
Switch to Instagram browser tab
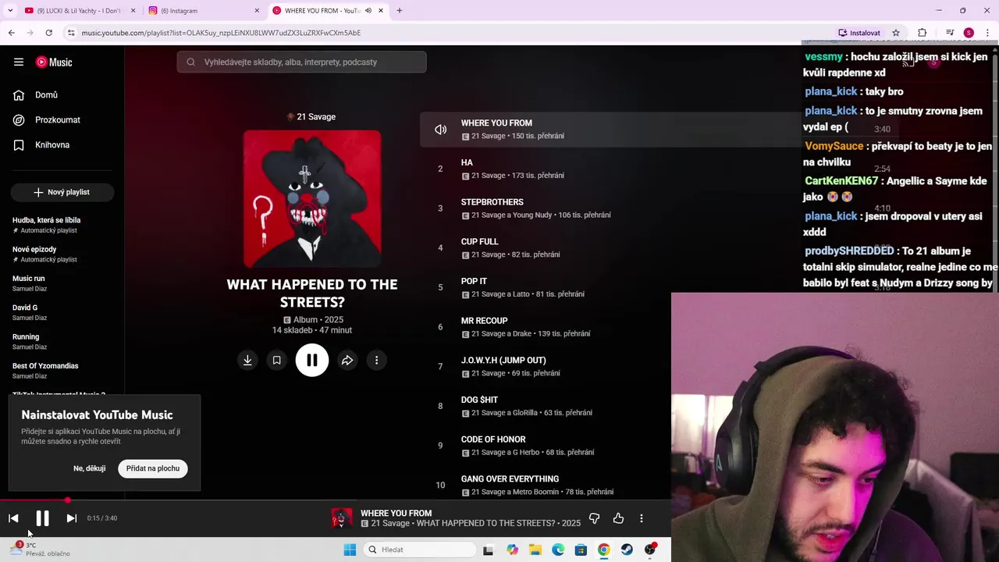203,11
